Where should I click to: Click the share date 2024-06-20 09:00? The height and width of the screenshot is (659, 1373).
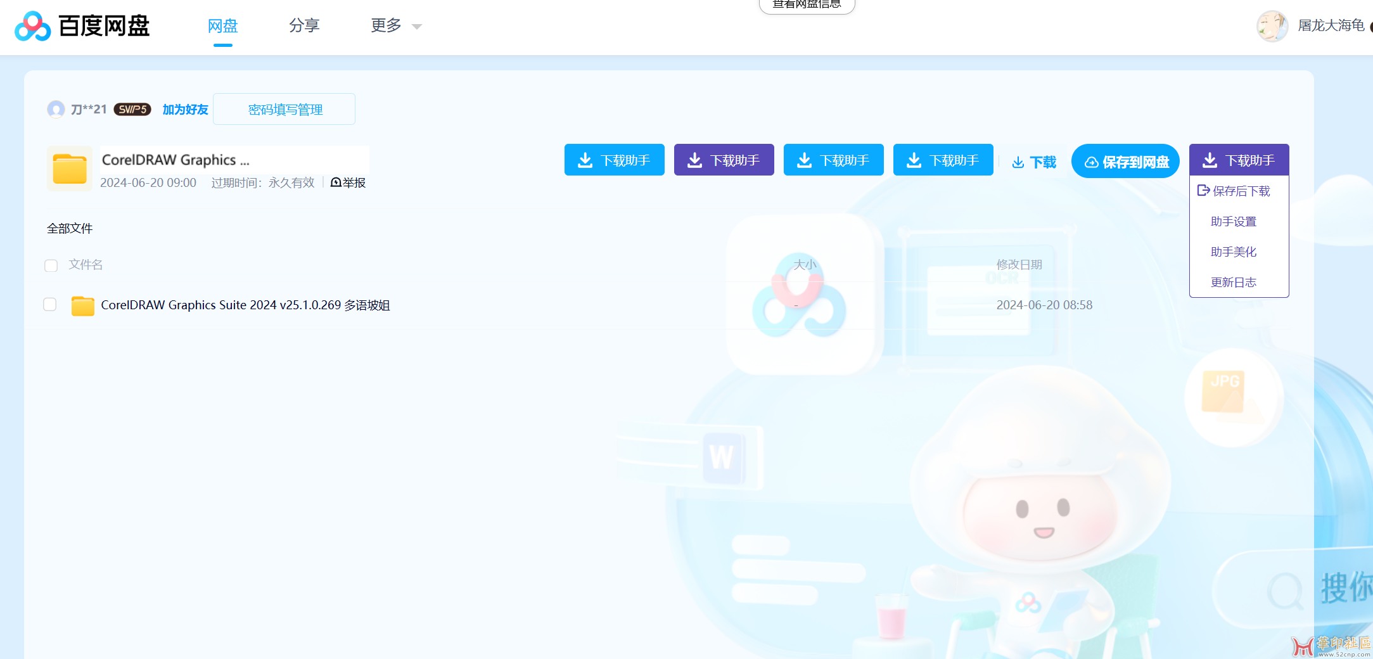(148, 182)
